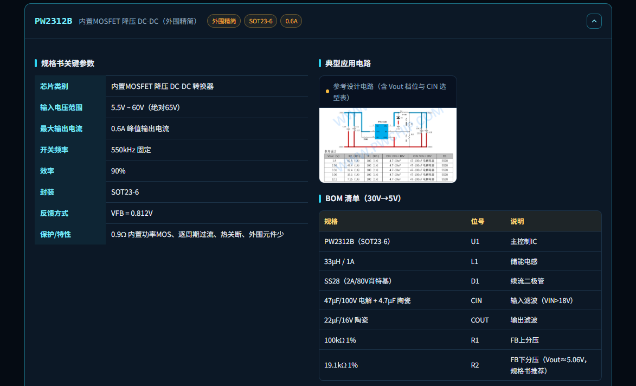This screenshot has width=636, height=386.
Task: Click the 封装 parameter label
Action: (x=47, y=192)
